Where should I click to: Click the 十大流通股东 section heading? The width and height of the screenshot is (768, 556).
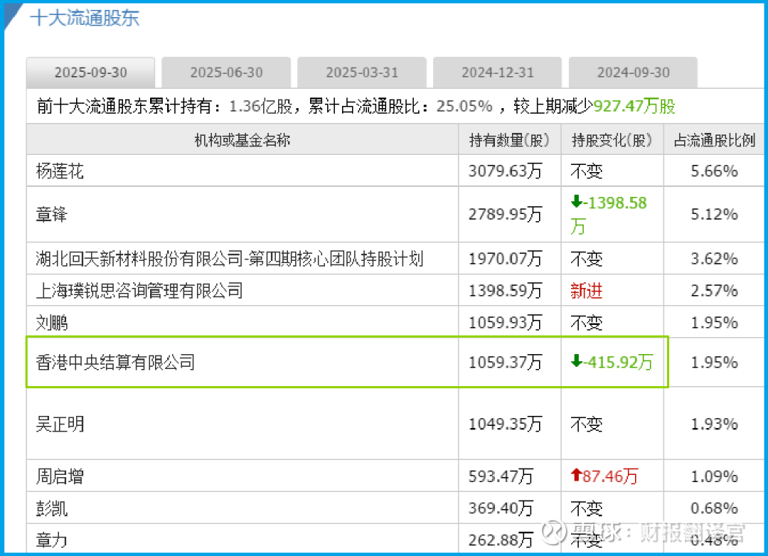coord(85,18)
